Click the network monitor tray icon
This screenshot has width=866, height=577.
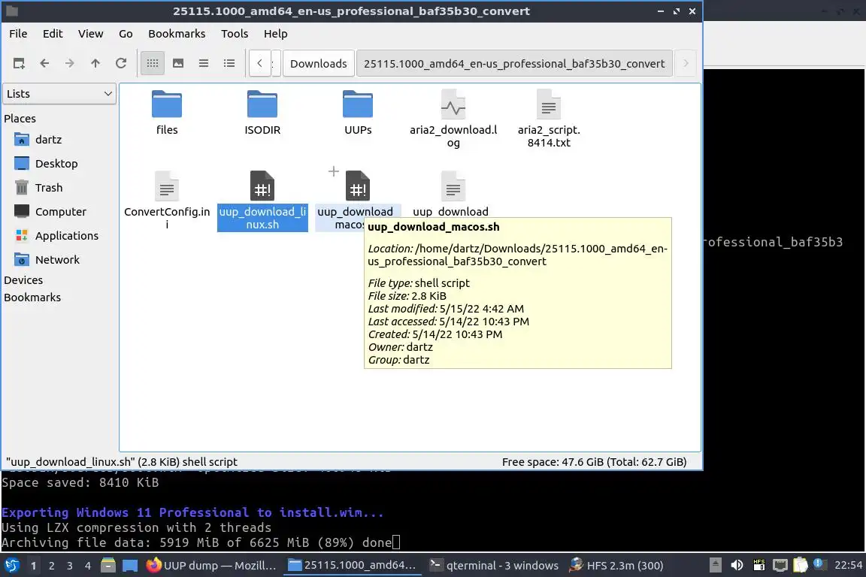[x=780, y=565]
